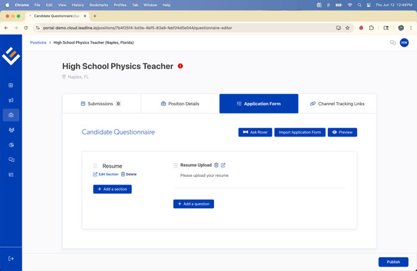
Task: Delete the Resume Upload question via trash icon
Action: [x=217, y=165]
